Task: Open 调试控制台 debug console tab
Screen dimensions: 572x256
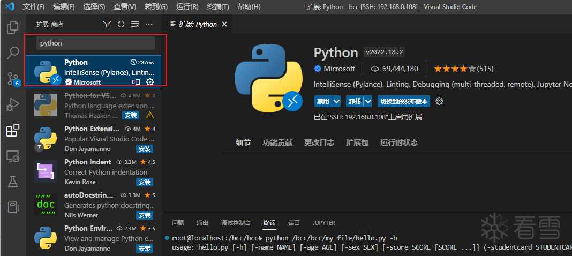Action: (236, 223)
